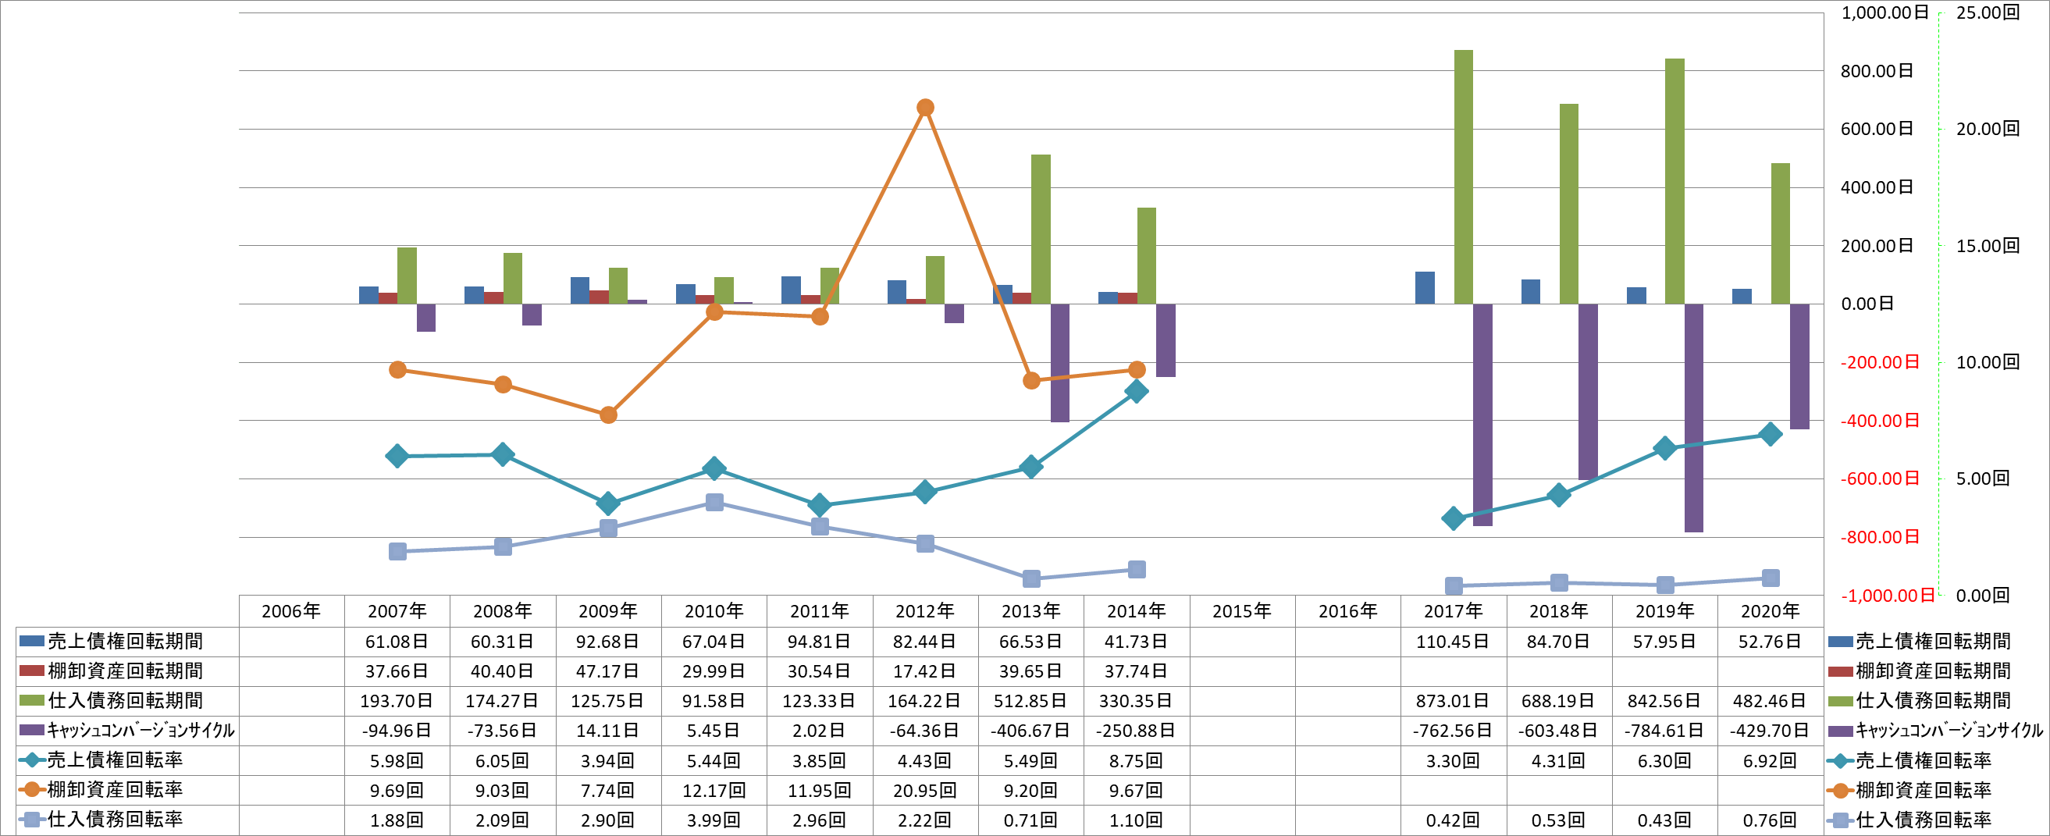The image size is (2050, 836).
Task: Select the 688.19日 value for 2018年
Action: 1558,701
